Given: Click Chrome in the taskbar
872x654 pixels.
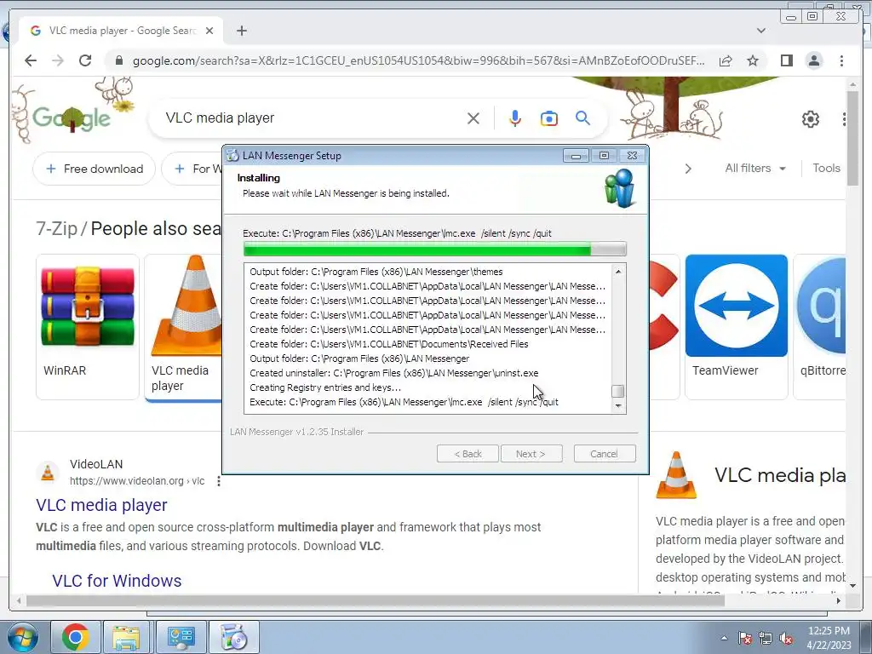Looking at the screenshot, I should 76,637.
